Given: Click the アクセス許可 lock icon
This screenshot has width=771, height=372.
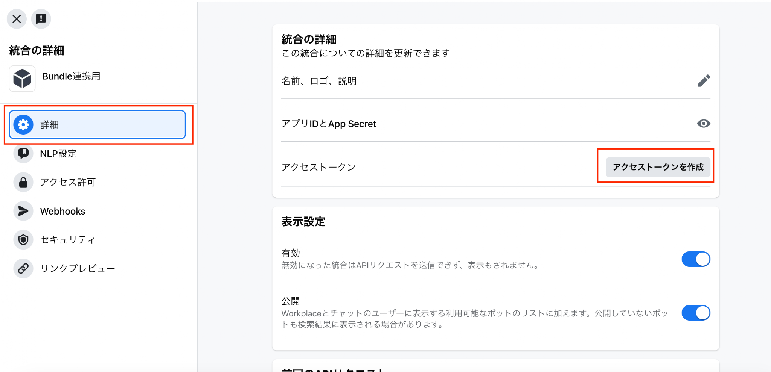Looking at the screenshot, I should tap(23, 182).
